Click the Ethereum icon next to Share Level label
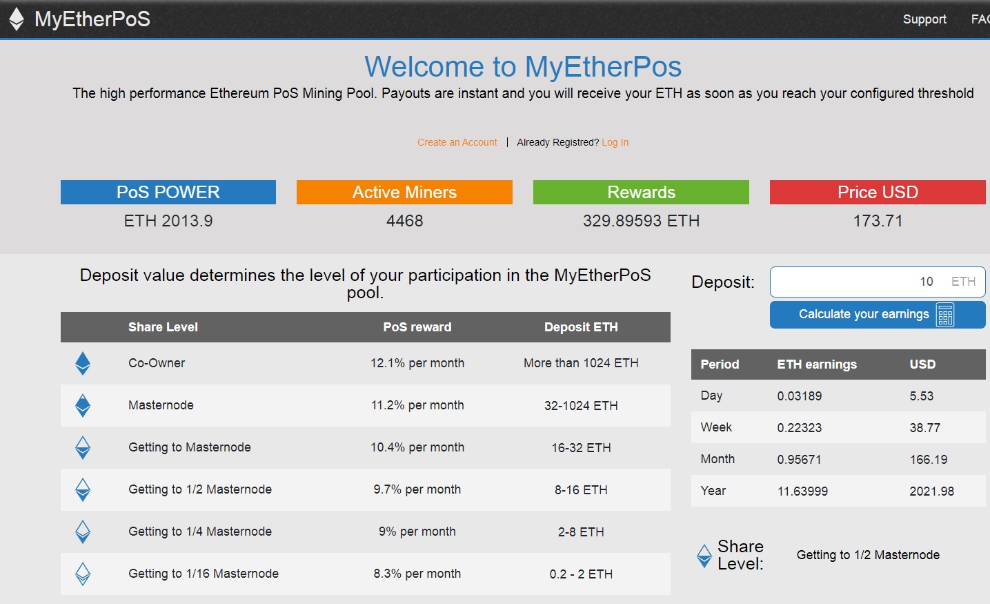This screenshot has height=604, width=990. (704, 556)
